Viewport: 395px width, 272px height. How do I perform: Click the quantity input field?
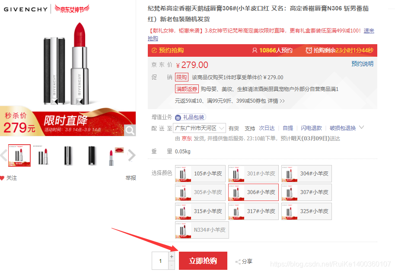tap(160, 261)
